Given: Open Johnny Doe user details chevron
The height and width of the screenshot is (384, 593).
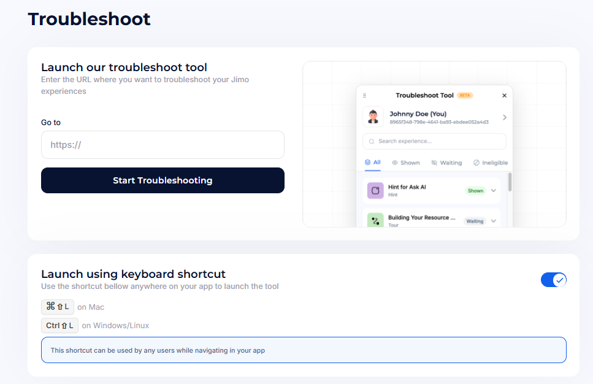Looking at the screenshot, I should point(504,117).
